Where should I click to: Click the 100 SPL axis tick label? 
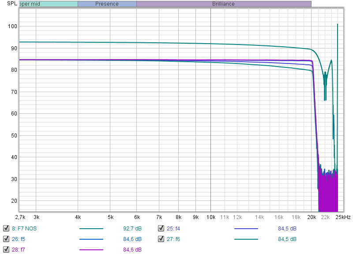[13, 26]
